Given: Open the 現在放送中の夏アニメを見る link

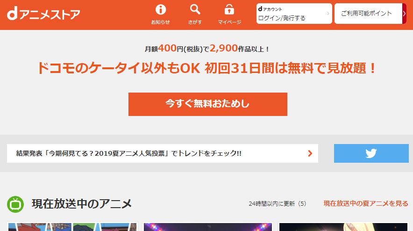Looking at the screenshot, I should point(366,203).
